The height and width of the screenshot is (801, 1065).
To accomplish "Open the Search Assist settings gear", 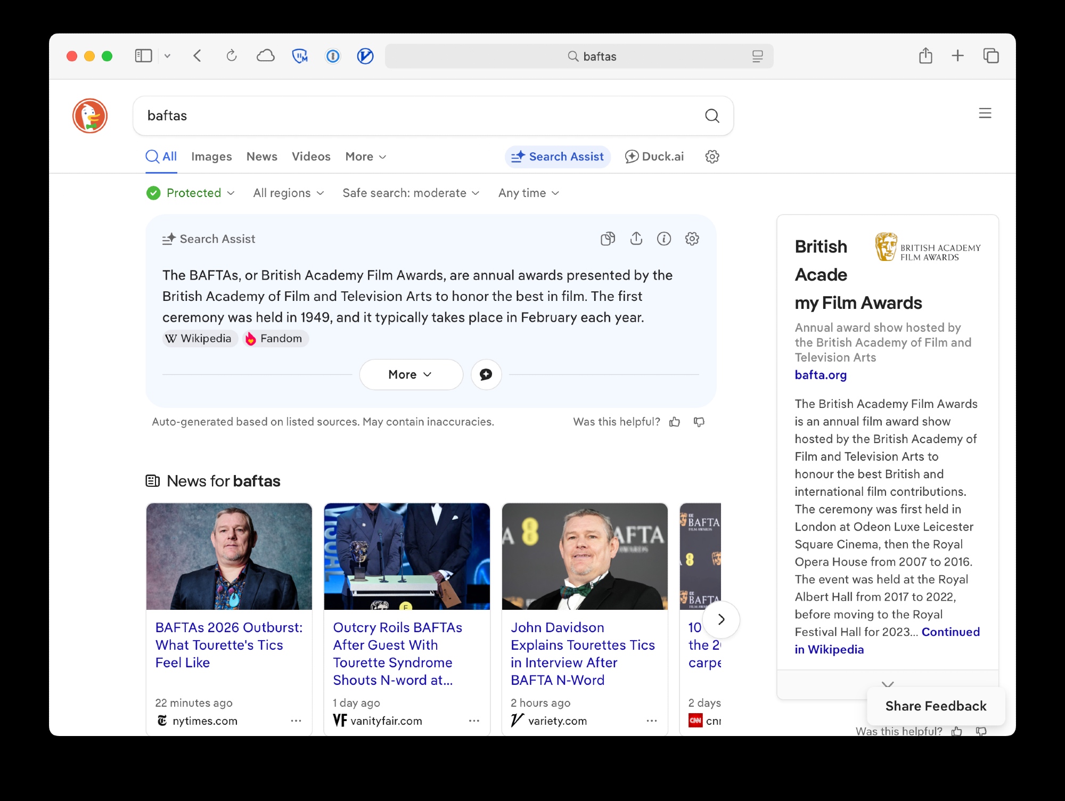I will [x=692, y=239].
